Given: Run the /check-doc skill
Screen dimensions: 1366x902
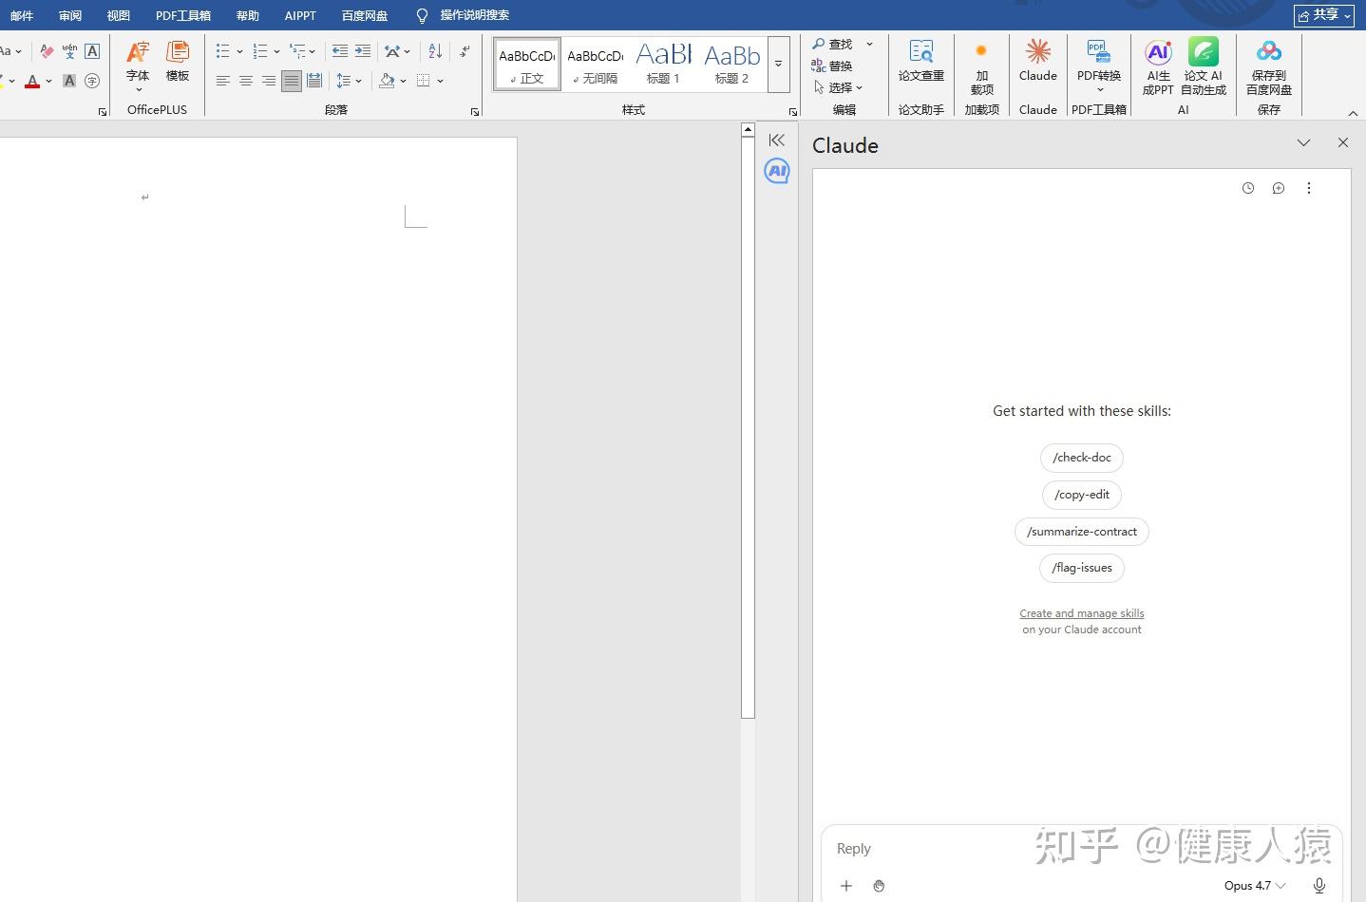Looking at the screenshot, I should pos(1082,458).
